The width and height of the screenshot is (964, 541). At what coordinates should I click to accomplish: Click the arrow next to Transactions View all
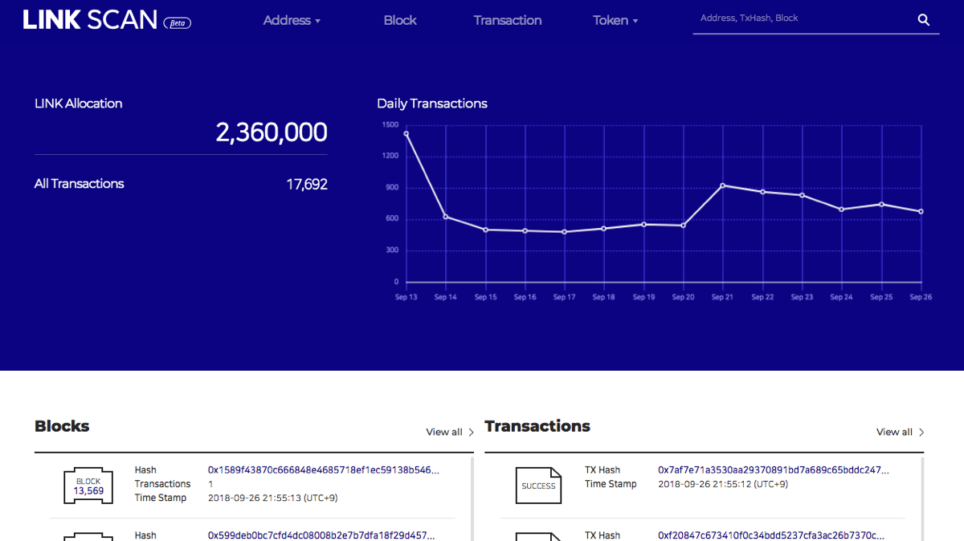tap(921, 433)
